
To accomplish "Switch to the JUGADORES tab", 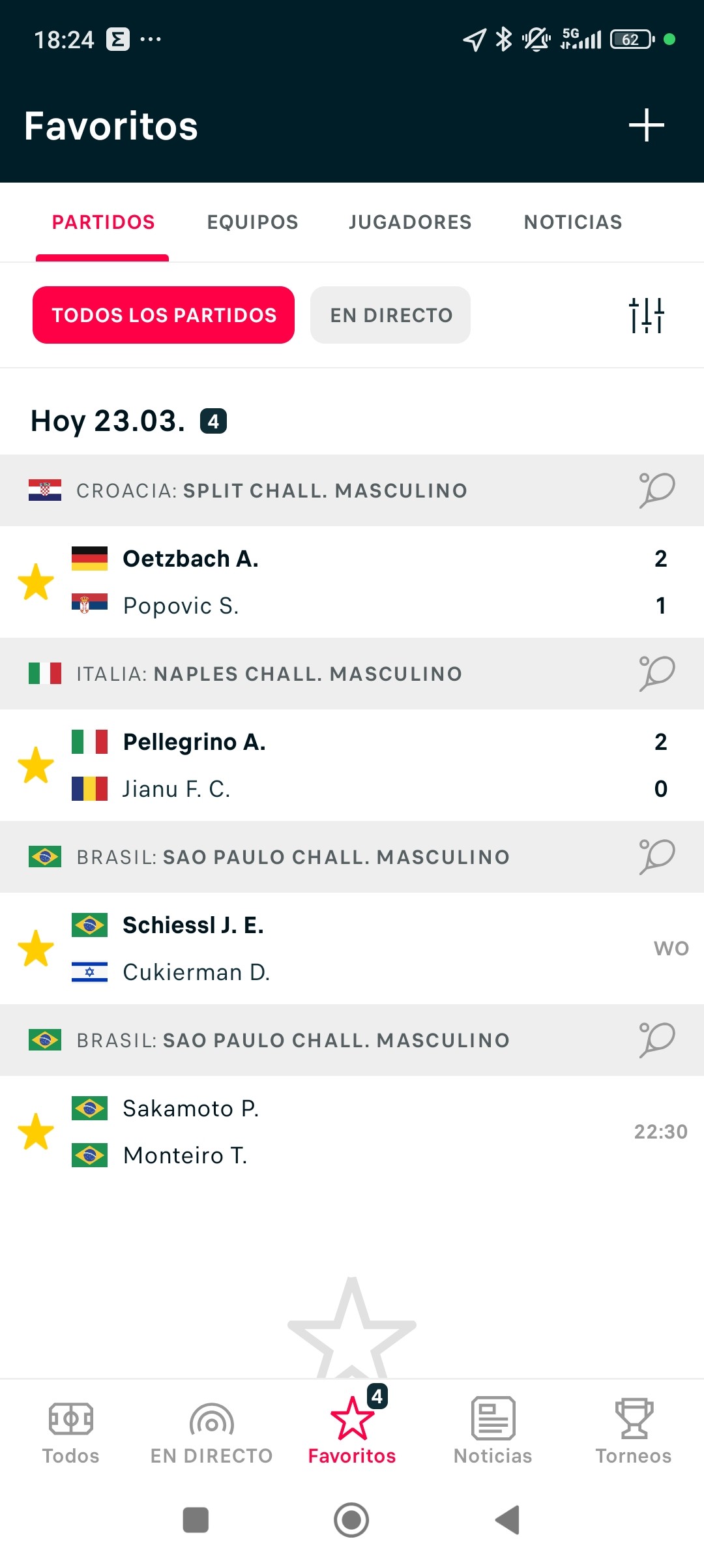I will pos(410,222).
